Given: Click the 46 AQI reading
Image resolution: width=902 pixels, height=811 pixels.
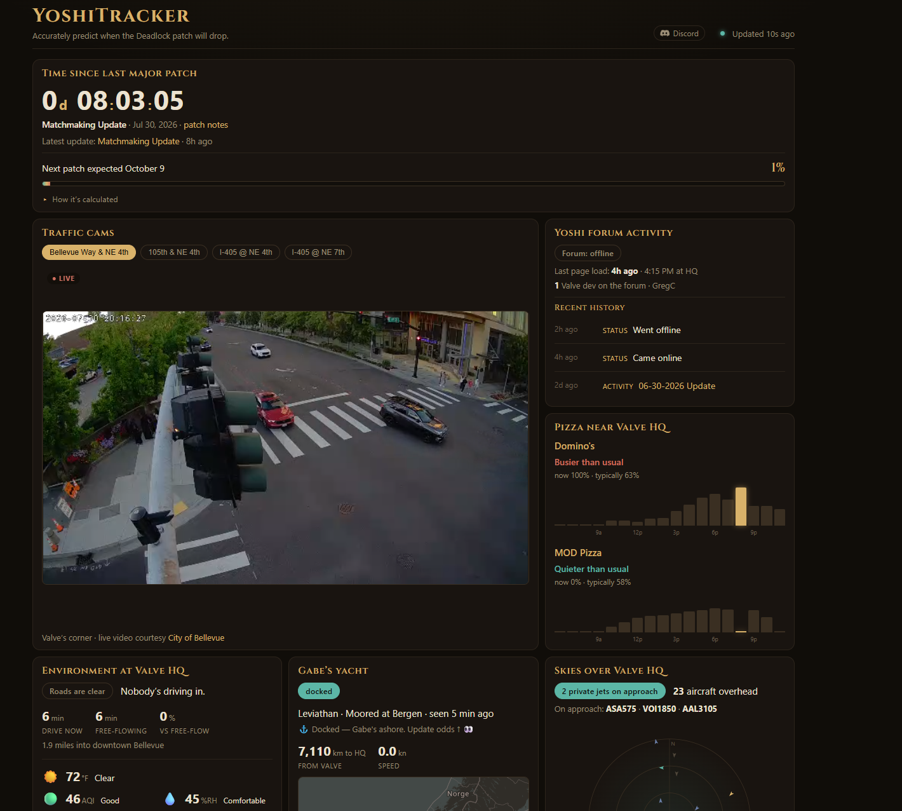Looking at the screenshot, I should 79,800.
